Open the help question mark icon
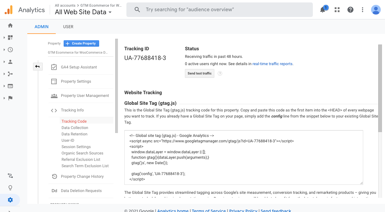 [x=350, y=10]
